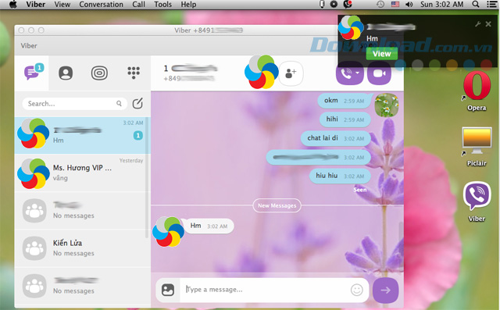This screenshot has height=310, width=500.
Task: Jump to the New Messages marker
Action: [x=277, y=205]
